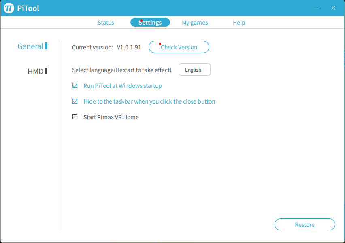Image resolution: width=345 pixels, height=243 pixels.
Task: Toggle Hide to the taskbar checkbox
Action: pyautogui.click(x=75, y=101)
